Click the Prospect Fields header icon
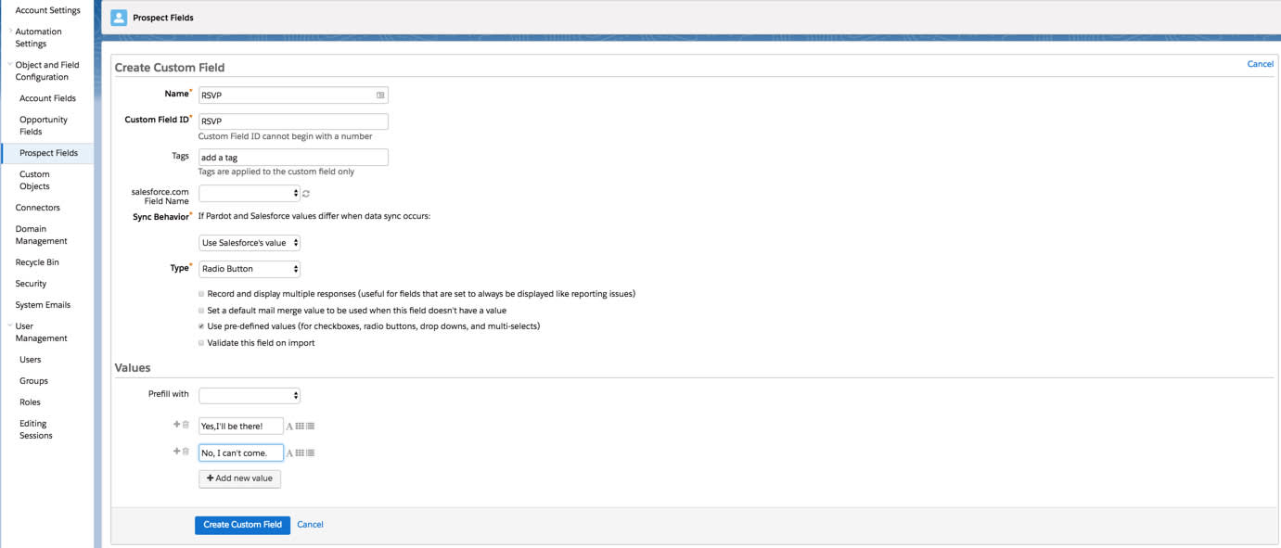The width and height of the screenshot is (1281, 548). 119,18
